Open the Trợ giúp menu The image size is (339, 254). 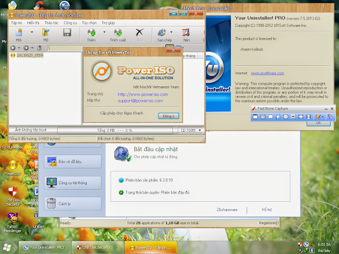(108, 23)
